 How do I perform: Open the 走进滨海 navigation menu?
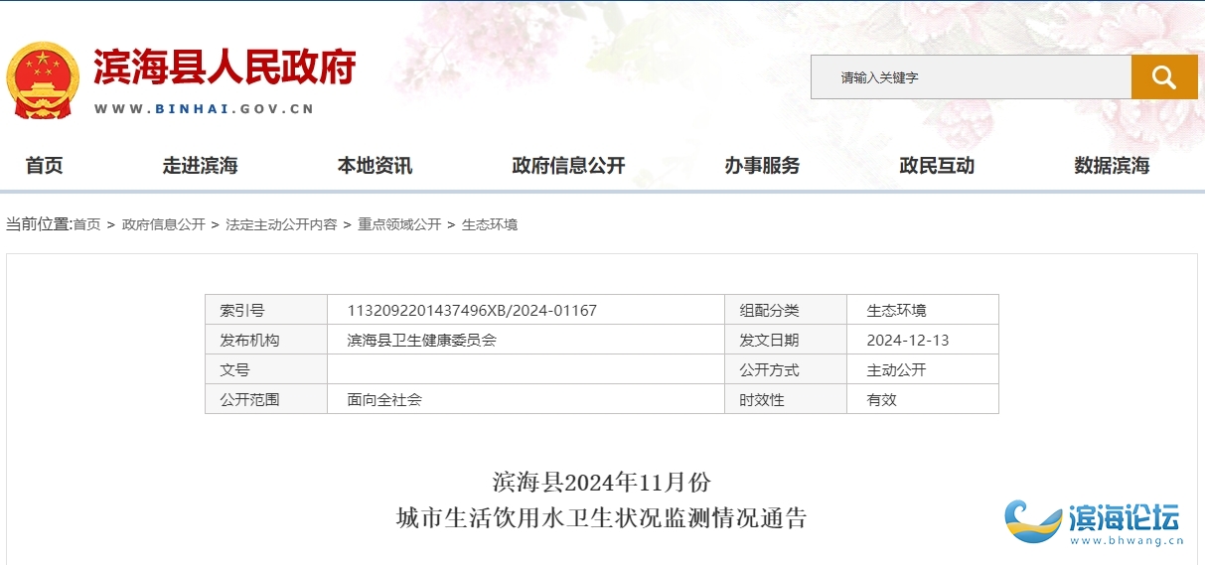pos(201,166)
